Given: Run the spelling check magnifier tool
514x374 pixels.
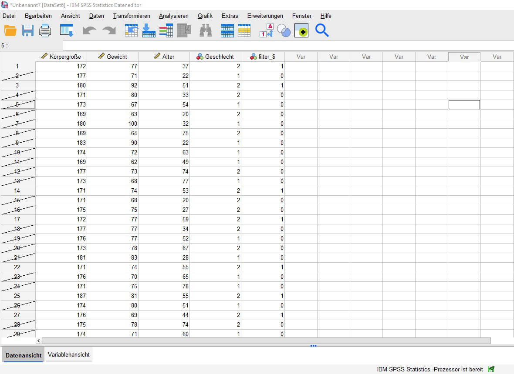Looking at the screenshot, I should coord(322,30).
